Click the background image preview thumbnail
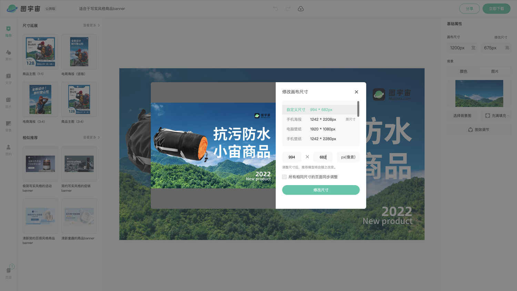The width and height of the screenshot is (517, 291). pyautogui.click(x=479, y=93)
